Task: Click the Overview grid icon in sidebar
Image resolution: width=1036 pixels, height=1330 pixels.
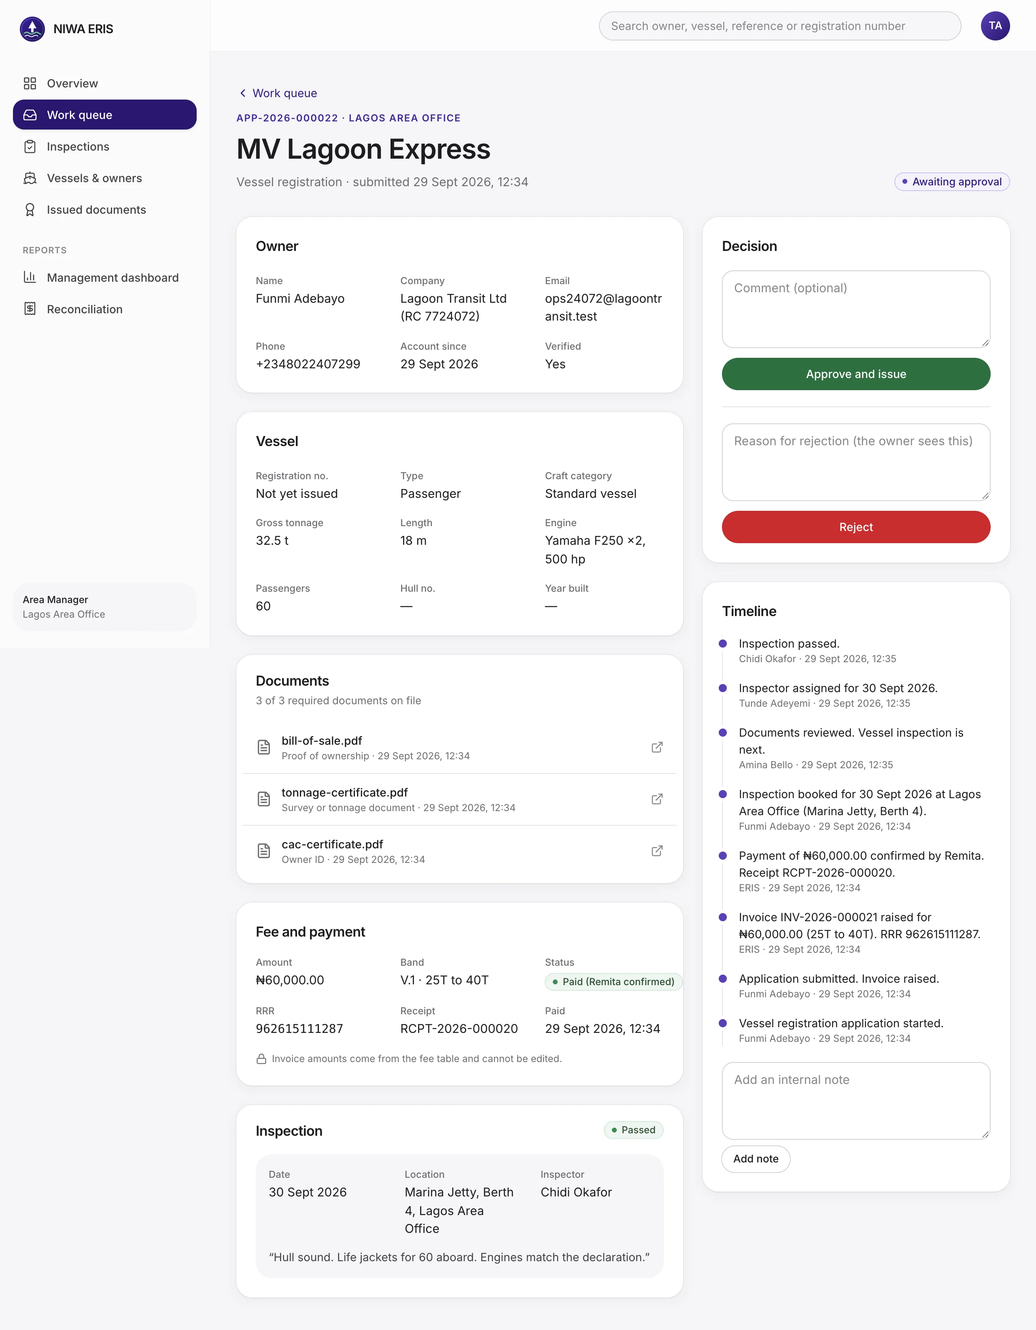Action: [x=30, y=83]
